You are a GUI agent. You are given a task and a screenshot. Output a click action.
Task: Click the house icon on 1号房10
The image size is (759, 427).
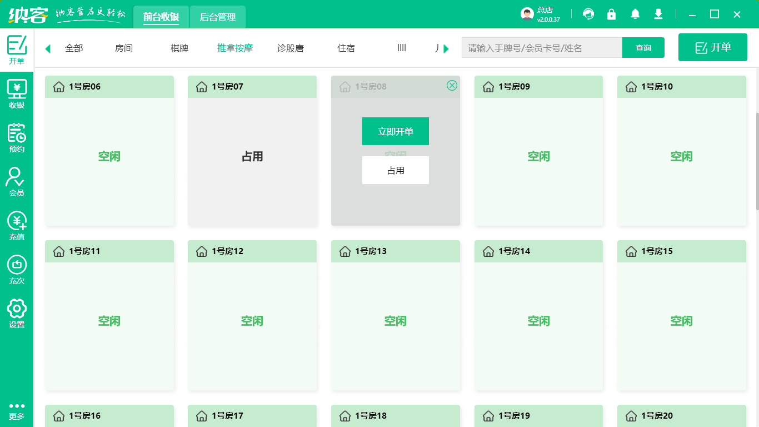631,87
